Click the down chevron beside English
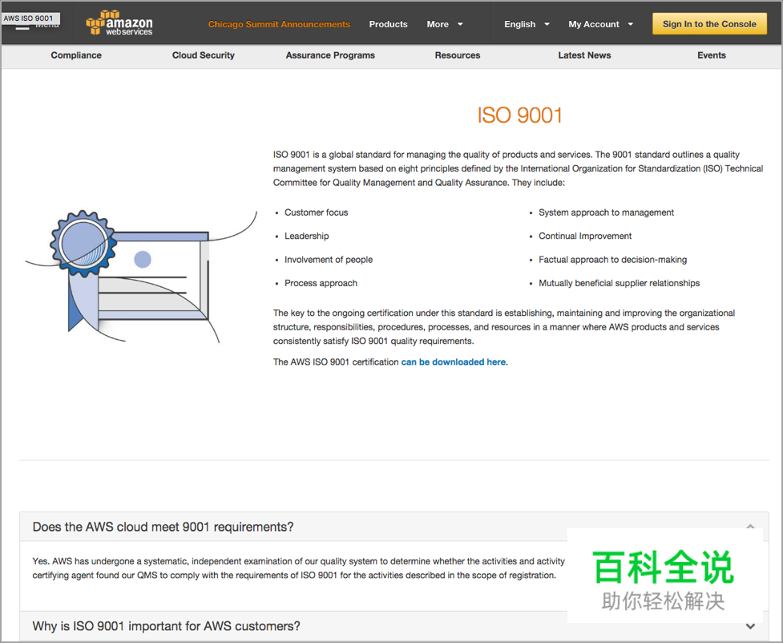The image size is (783, 643). coord(547,24)
